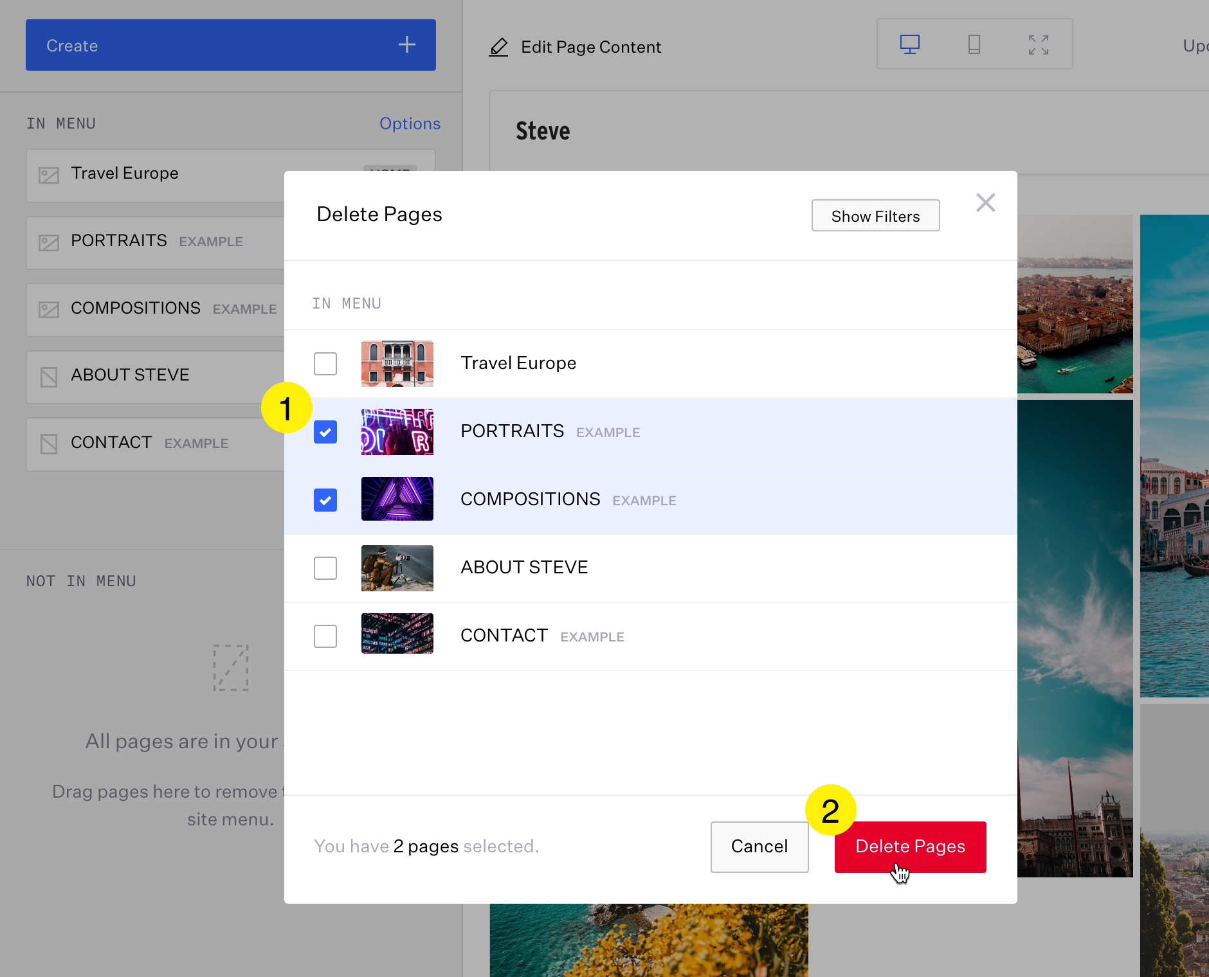Click the COMPOSITIONS page thumbnail
1209x977 pixels.
pyautogui.click(x=397, y=499)
